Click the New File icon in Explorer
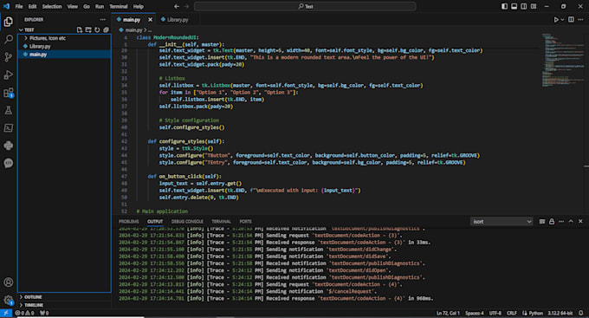The height and width of the screenshot is (318, 589). [80, 29]
